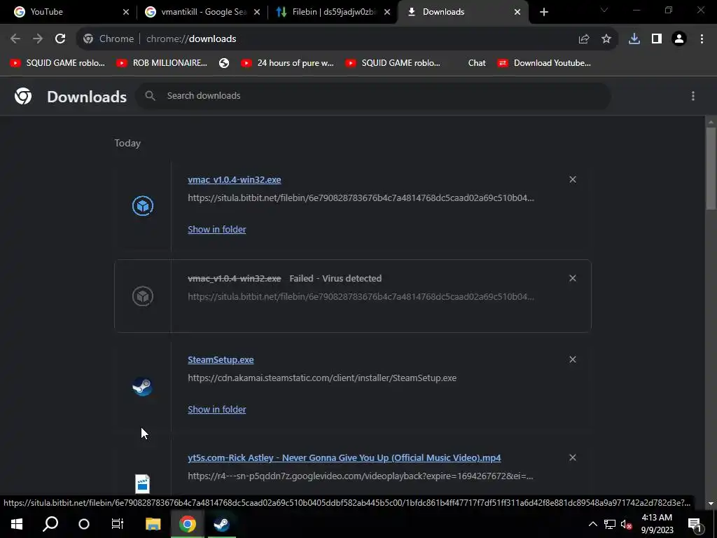Open the network tray icon

pyautogui.click(x=610, y=524)
